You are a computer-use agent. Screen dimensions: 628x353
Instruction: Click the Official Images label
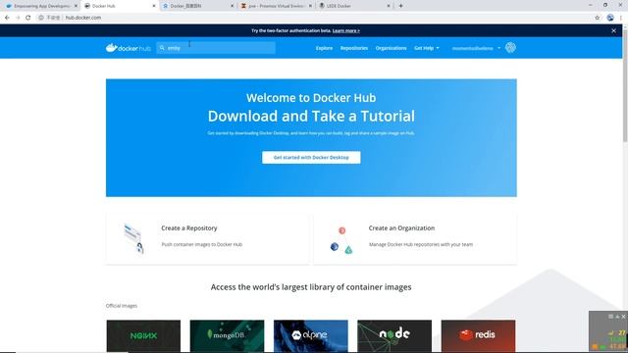click(122, 306)
